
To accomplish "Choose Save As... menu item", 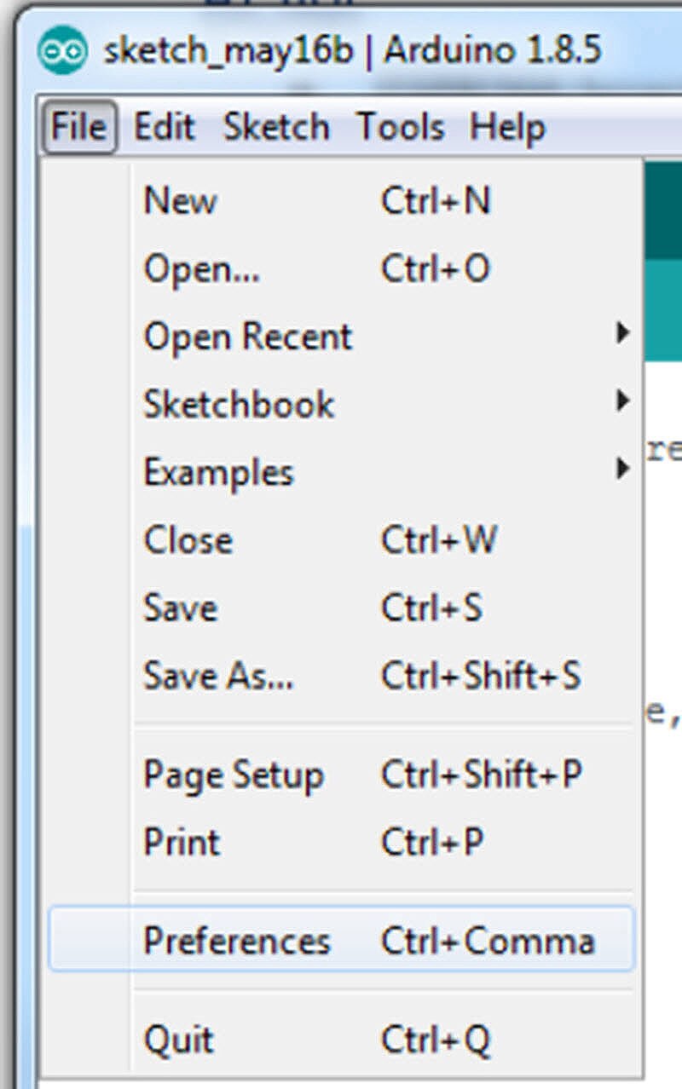I will coord(218,676).
